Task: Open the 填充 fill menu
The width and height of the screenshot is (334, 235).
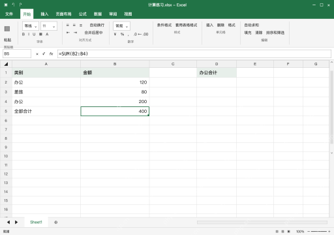Action: [x=248, y=33]
